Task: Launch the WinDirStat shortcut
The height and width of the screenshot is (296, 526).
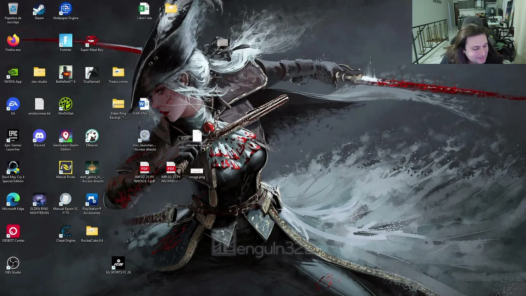Action: (65, 104)
